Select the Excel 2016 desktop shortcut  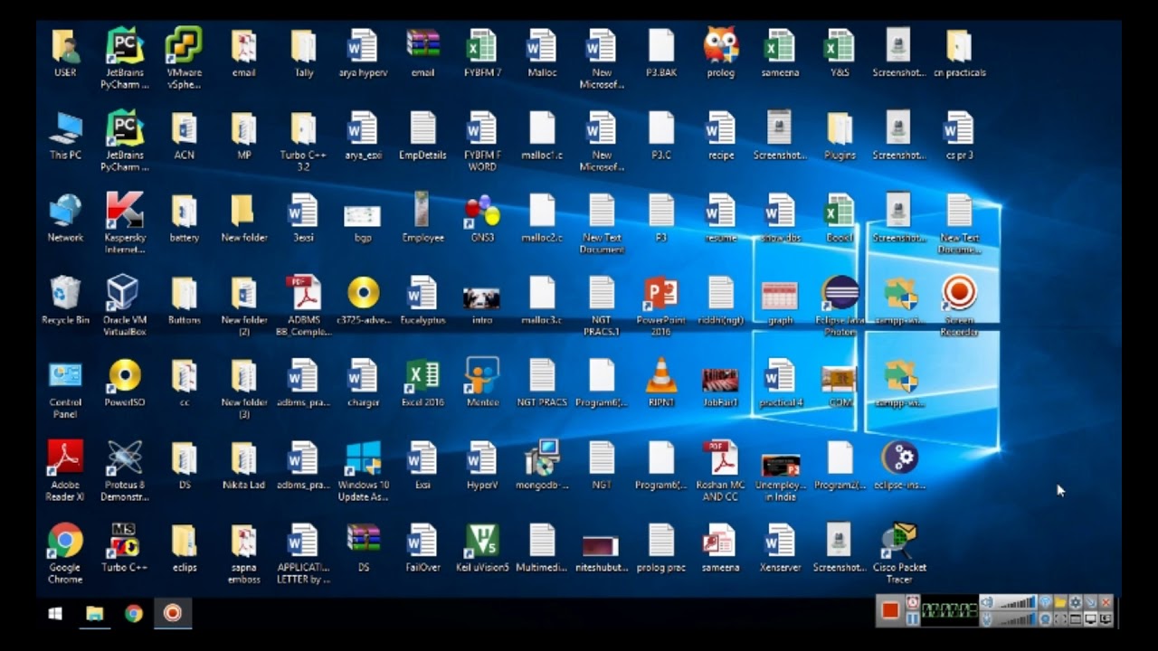click(x=422, y=382)
